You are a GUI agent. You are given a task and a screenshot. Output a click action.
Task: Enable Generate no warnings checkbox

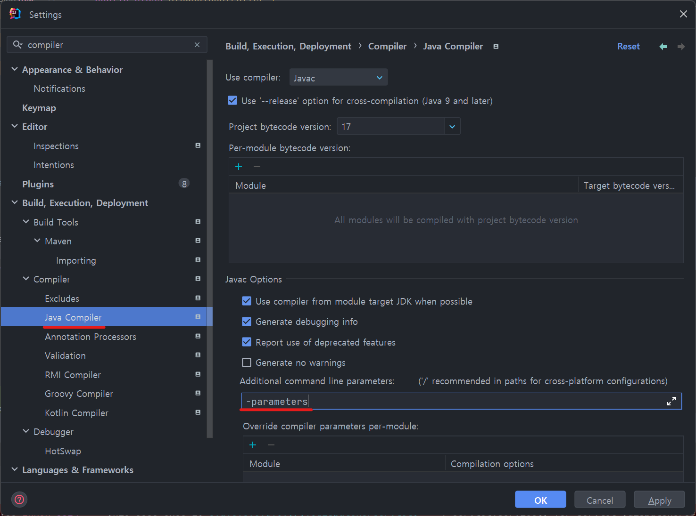[x=247, y=363]
